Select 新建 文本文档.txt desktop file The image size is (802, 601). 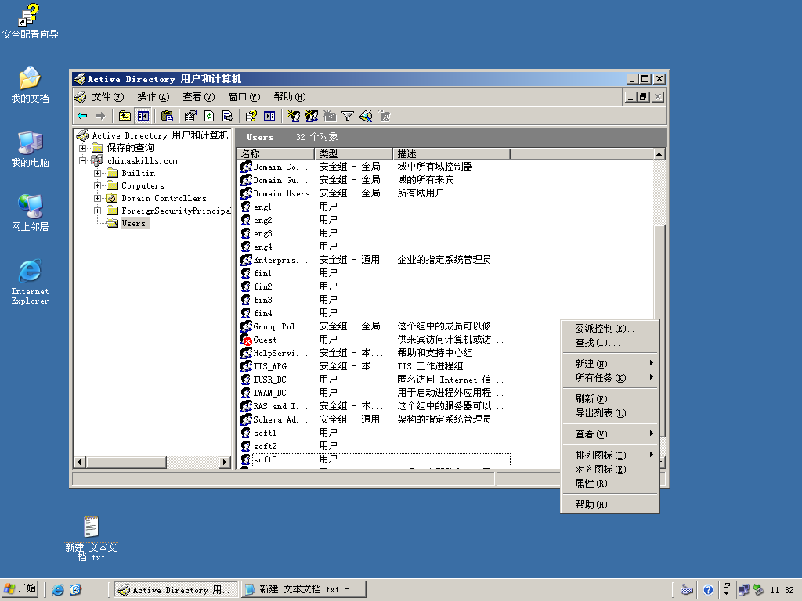(91, 538)
